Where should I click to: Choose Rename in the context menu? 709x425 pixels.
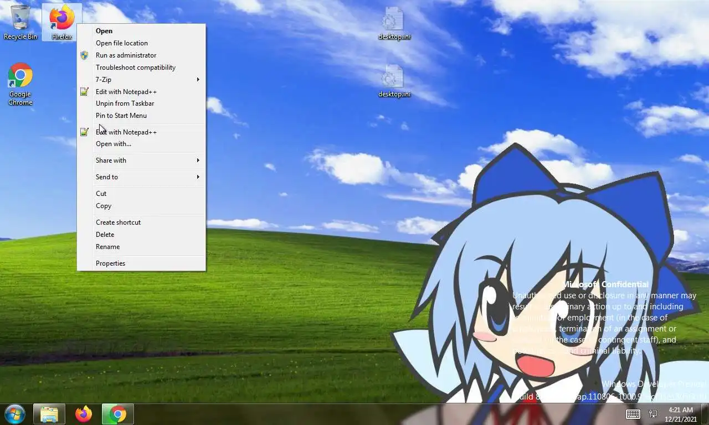pyautogui.click(x=141, y=247)
